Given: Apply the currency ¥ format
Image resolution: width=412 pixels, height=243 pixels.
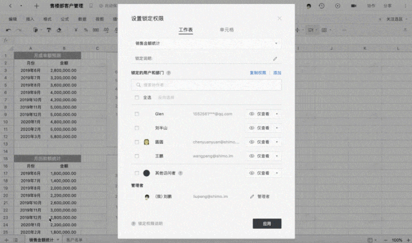Looking at the screenshot, I should [x=76, y=30].
